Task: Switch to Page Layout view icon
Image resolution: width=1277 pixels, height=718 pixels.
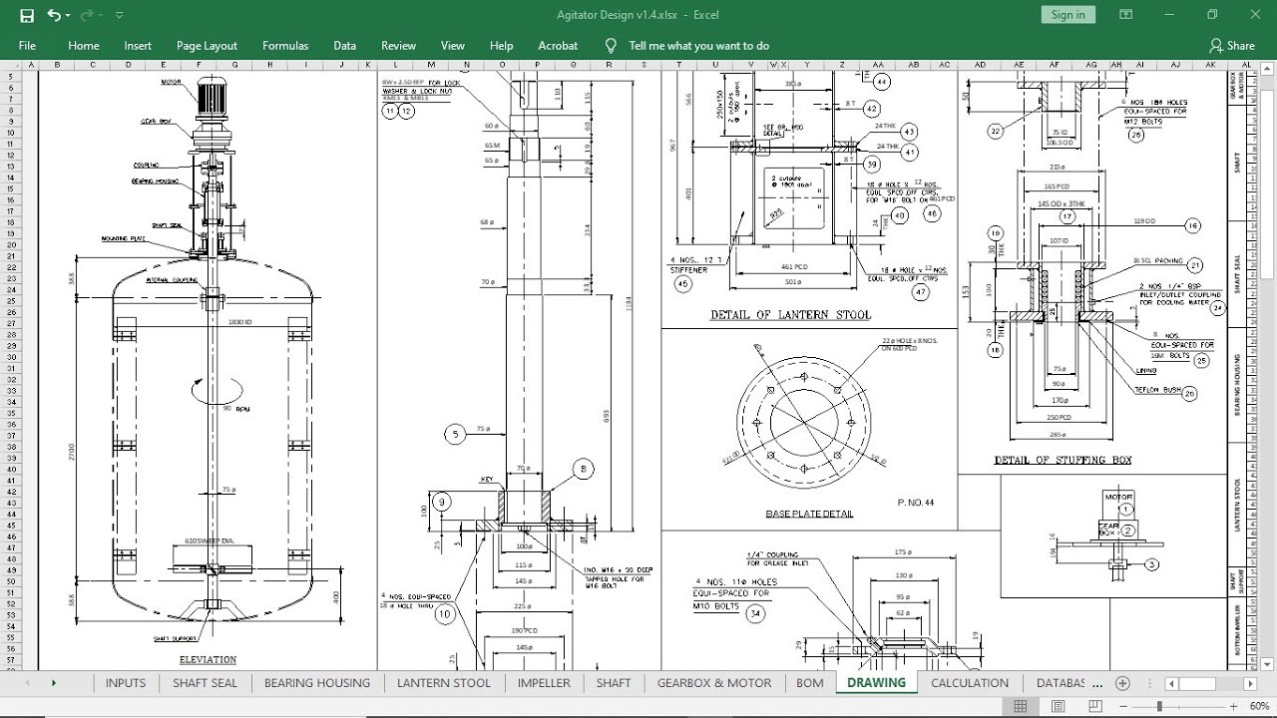Action: click(x=1056, y=706)
